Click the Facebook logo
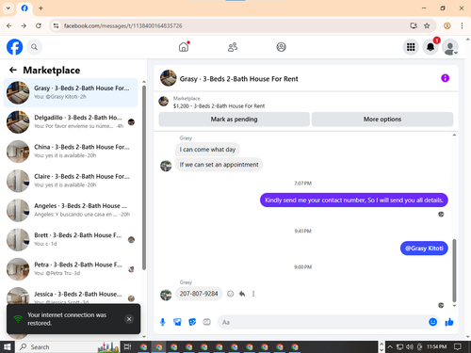The width and height of the screenshot is (471, 353). tap(14, 47)
